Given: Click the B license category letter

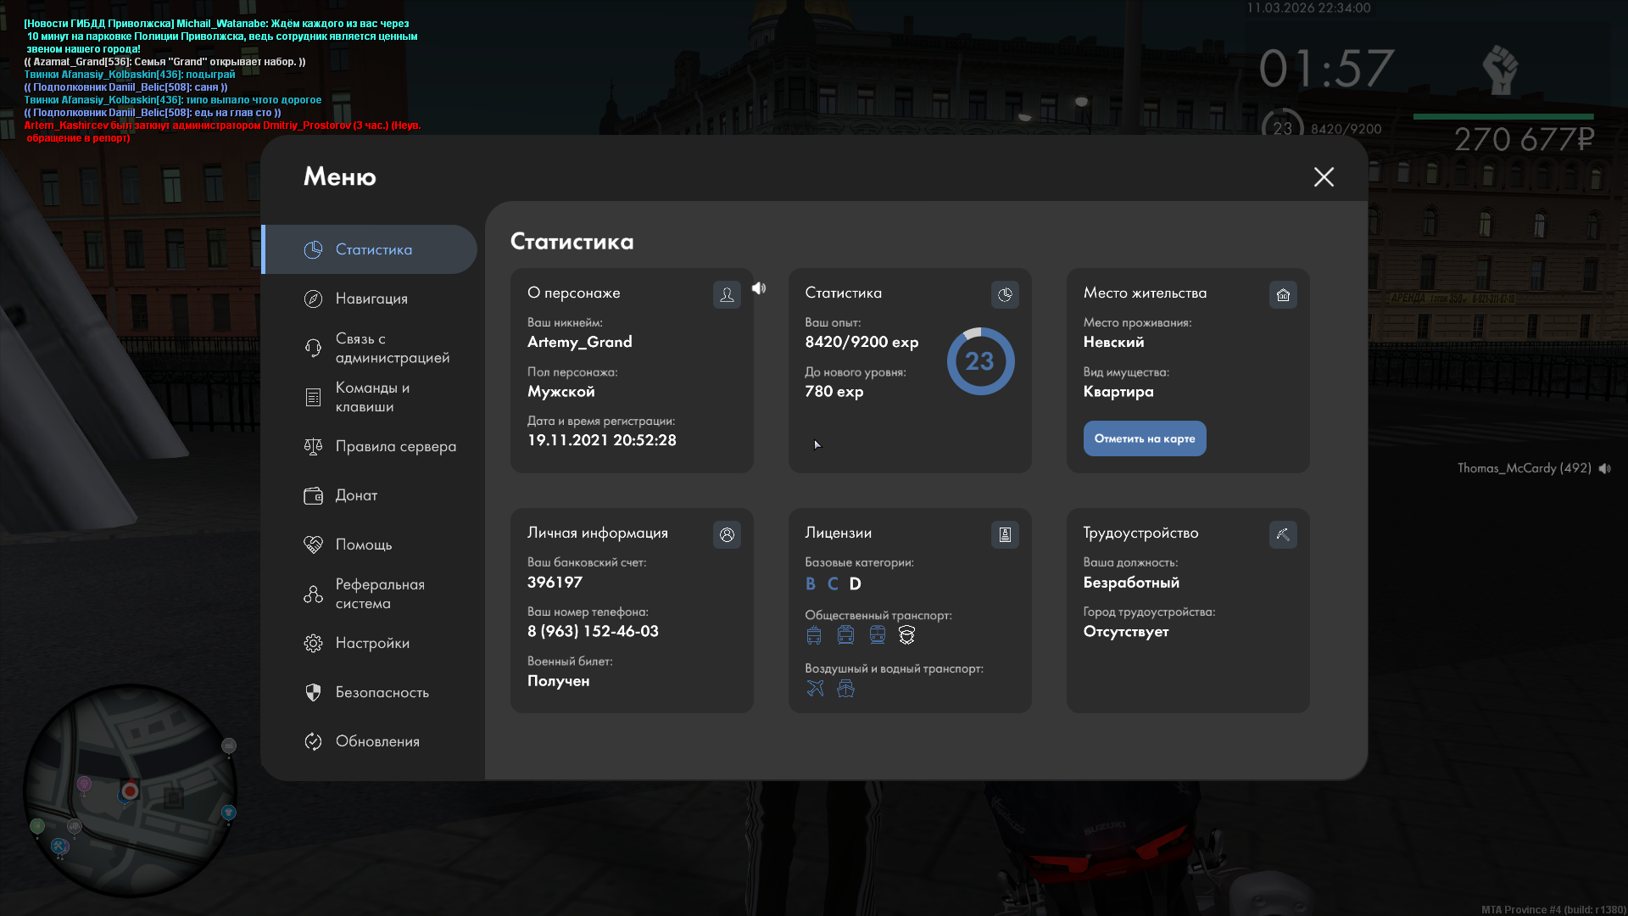Looking at the screenshot, I should point(811,584).
